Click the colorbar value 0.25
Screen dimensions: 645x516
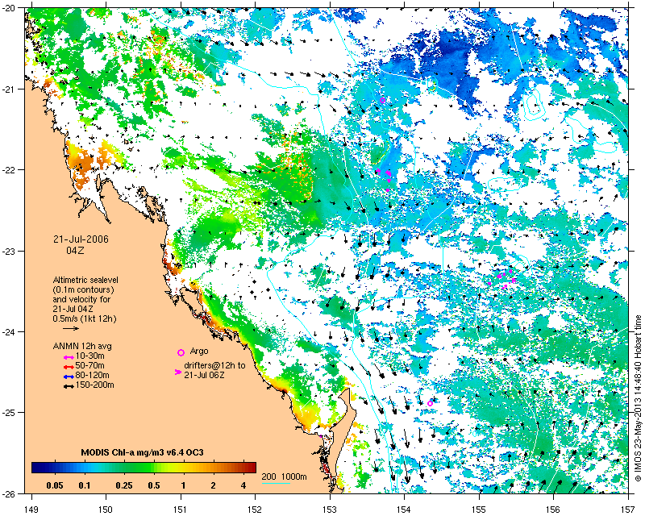pyautogui.click(x=124, y=485)
